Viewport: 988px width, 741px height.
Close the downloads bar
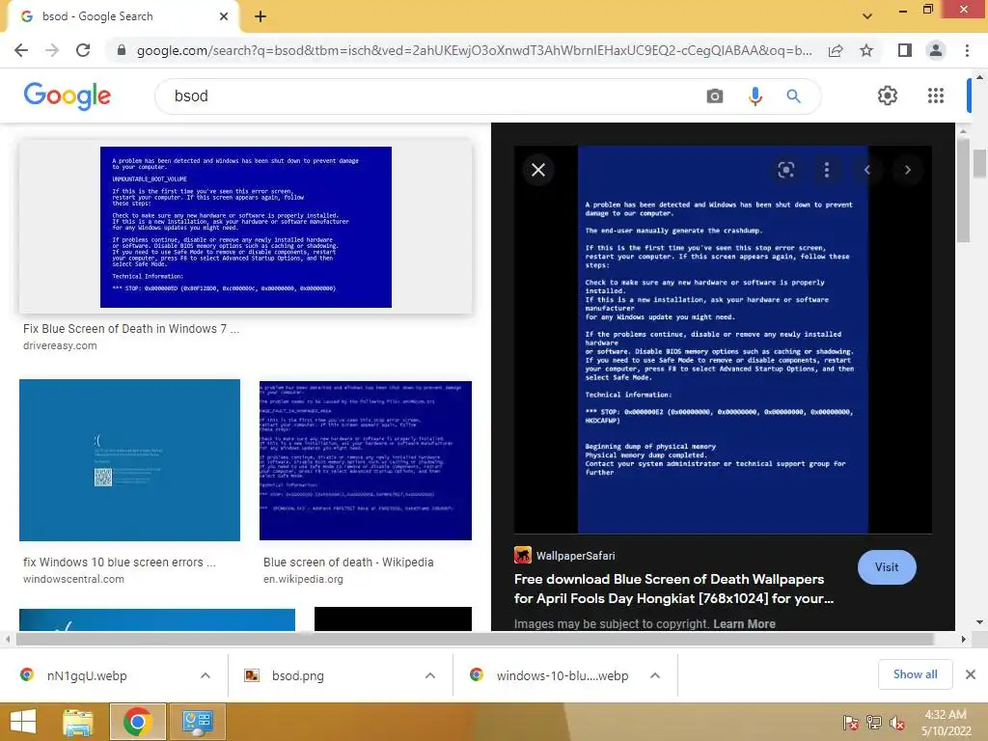pos(971,674)
